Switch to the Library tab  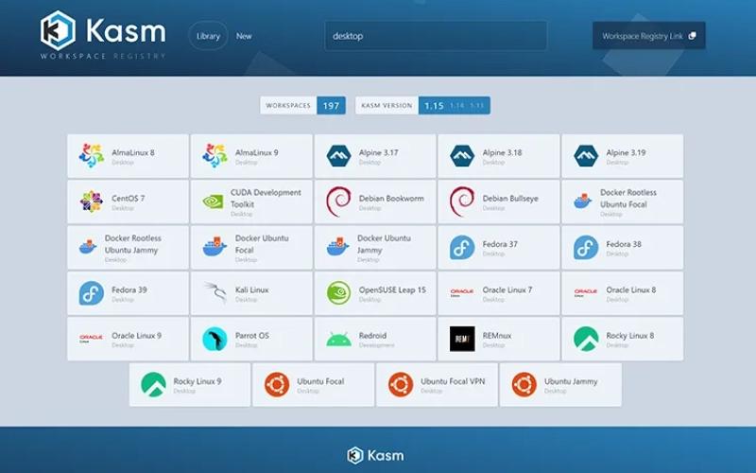(208, 36)
